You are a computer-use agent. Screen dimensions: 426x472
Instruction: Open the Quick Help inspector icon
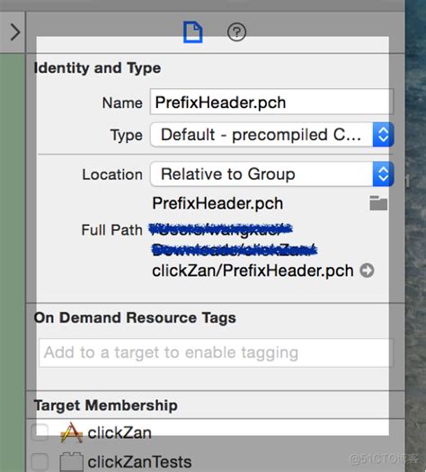[236, 32]
